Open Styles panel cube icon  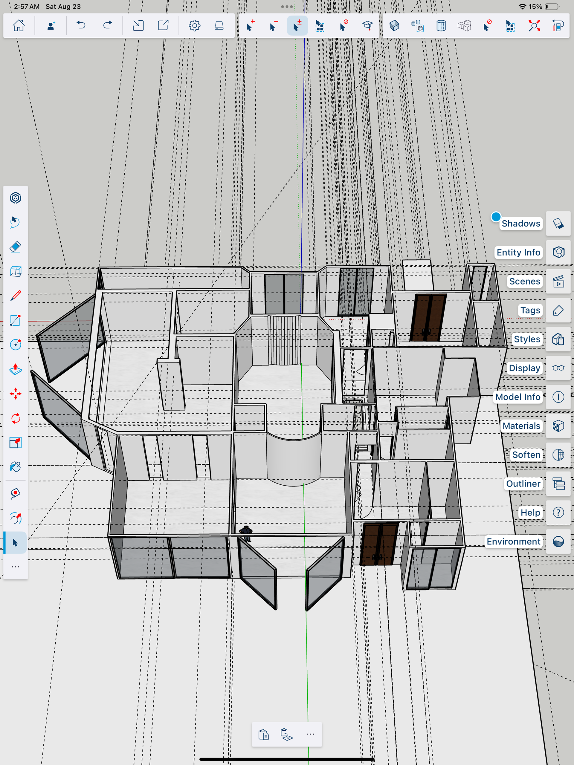coord(558,339)
